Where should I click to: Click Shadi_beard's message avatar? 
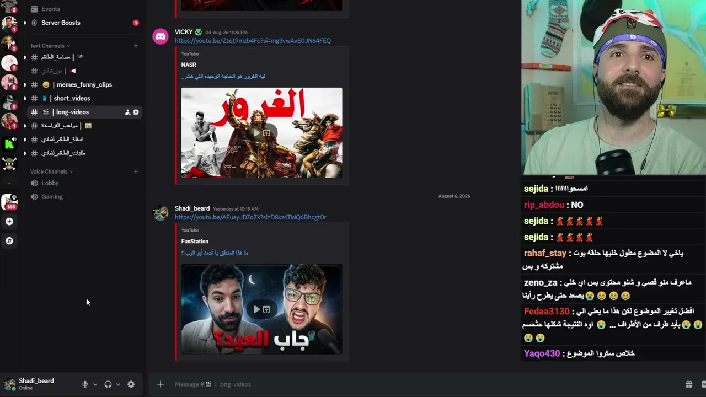pyautogui.click(x=161, y=213)
